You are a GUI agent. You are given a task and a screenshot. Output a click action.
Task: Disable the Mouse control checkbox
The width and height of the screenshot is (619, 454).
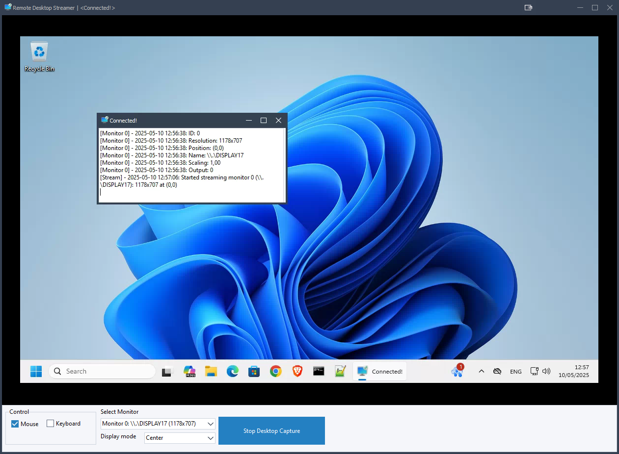point(15,424)
